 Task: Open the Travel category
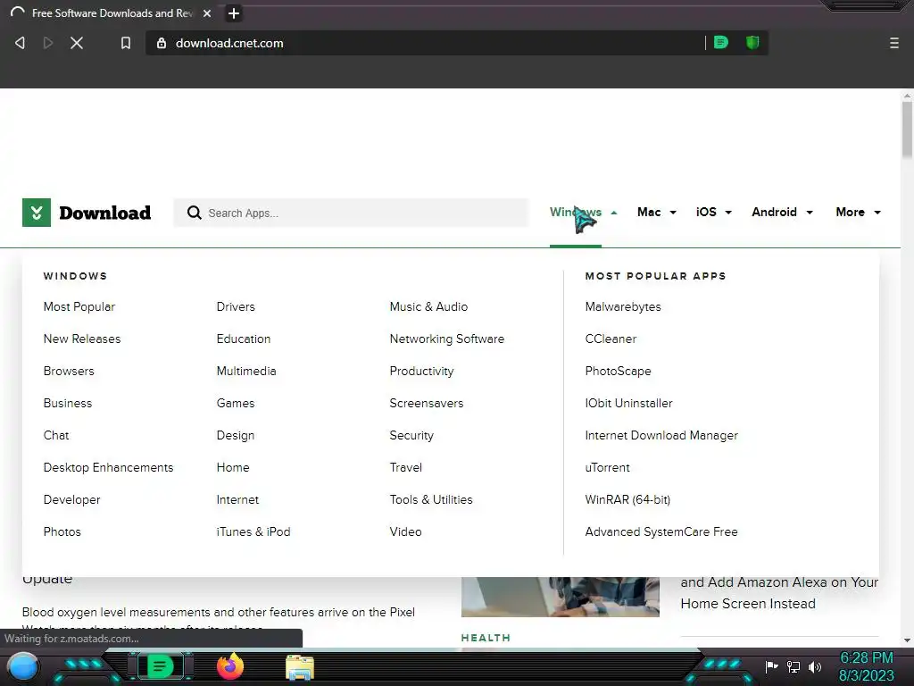tap(406, 467)
